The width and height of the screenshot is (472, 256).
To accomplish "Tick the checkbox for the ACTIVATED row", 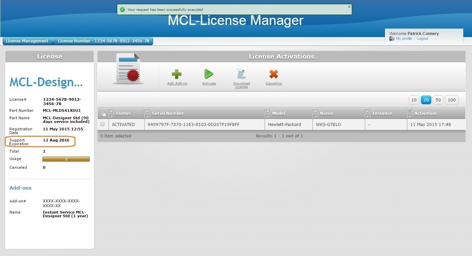I will [102, 124].
